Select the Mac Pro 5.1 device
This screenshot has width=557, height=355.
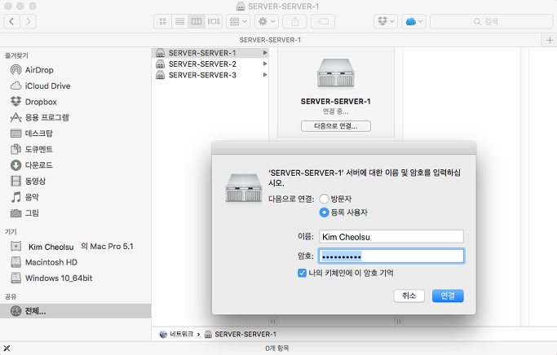pyautogui.click(x=72, y=246)
